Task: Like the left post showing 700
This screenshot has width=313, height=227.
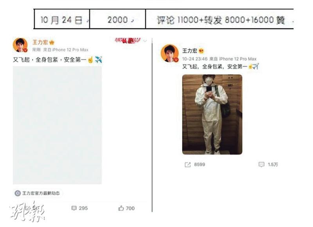Action: (121, 208)
